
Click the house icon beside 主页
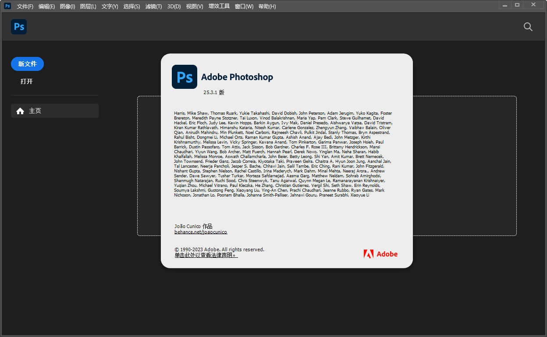[20, 111]
